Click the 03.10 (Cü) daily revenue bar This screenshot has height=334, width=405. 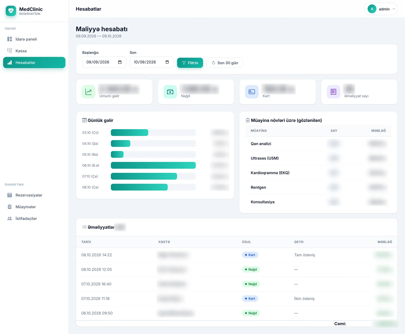[130, 133]
